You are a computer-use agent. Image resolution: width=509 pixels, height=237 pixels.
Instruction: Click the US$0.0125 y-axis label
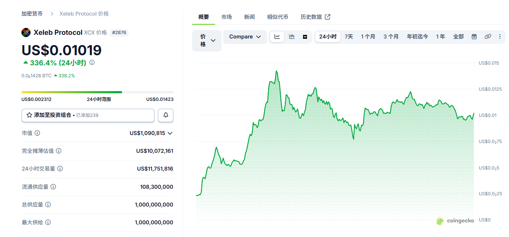coord(489,89)
